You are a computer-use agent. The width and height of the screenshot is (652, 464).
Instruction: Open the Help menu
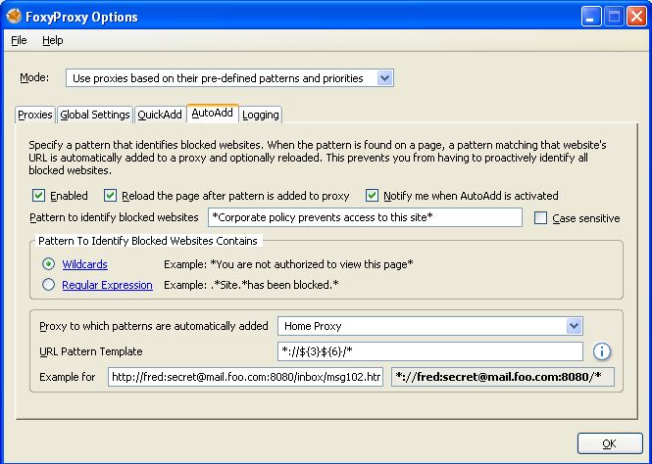point(53,40)
